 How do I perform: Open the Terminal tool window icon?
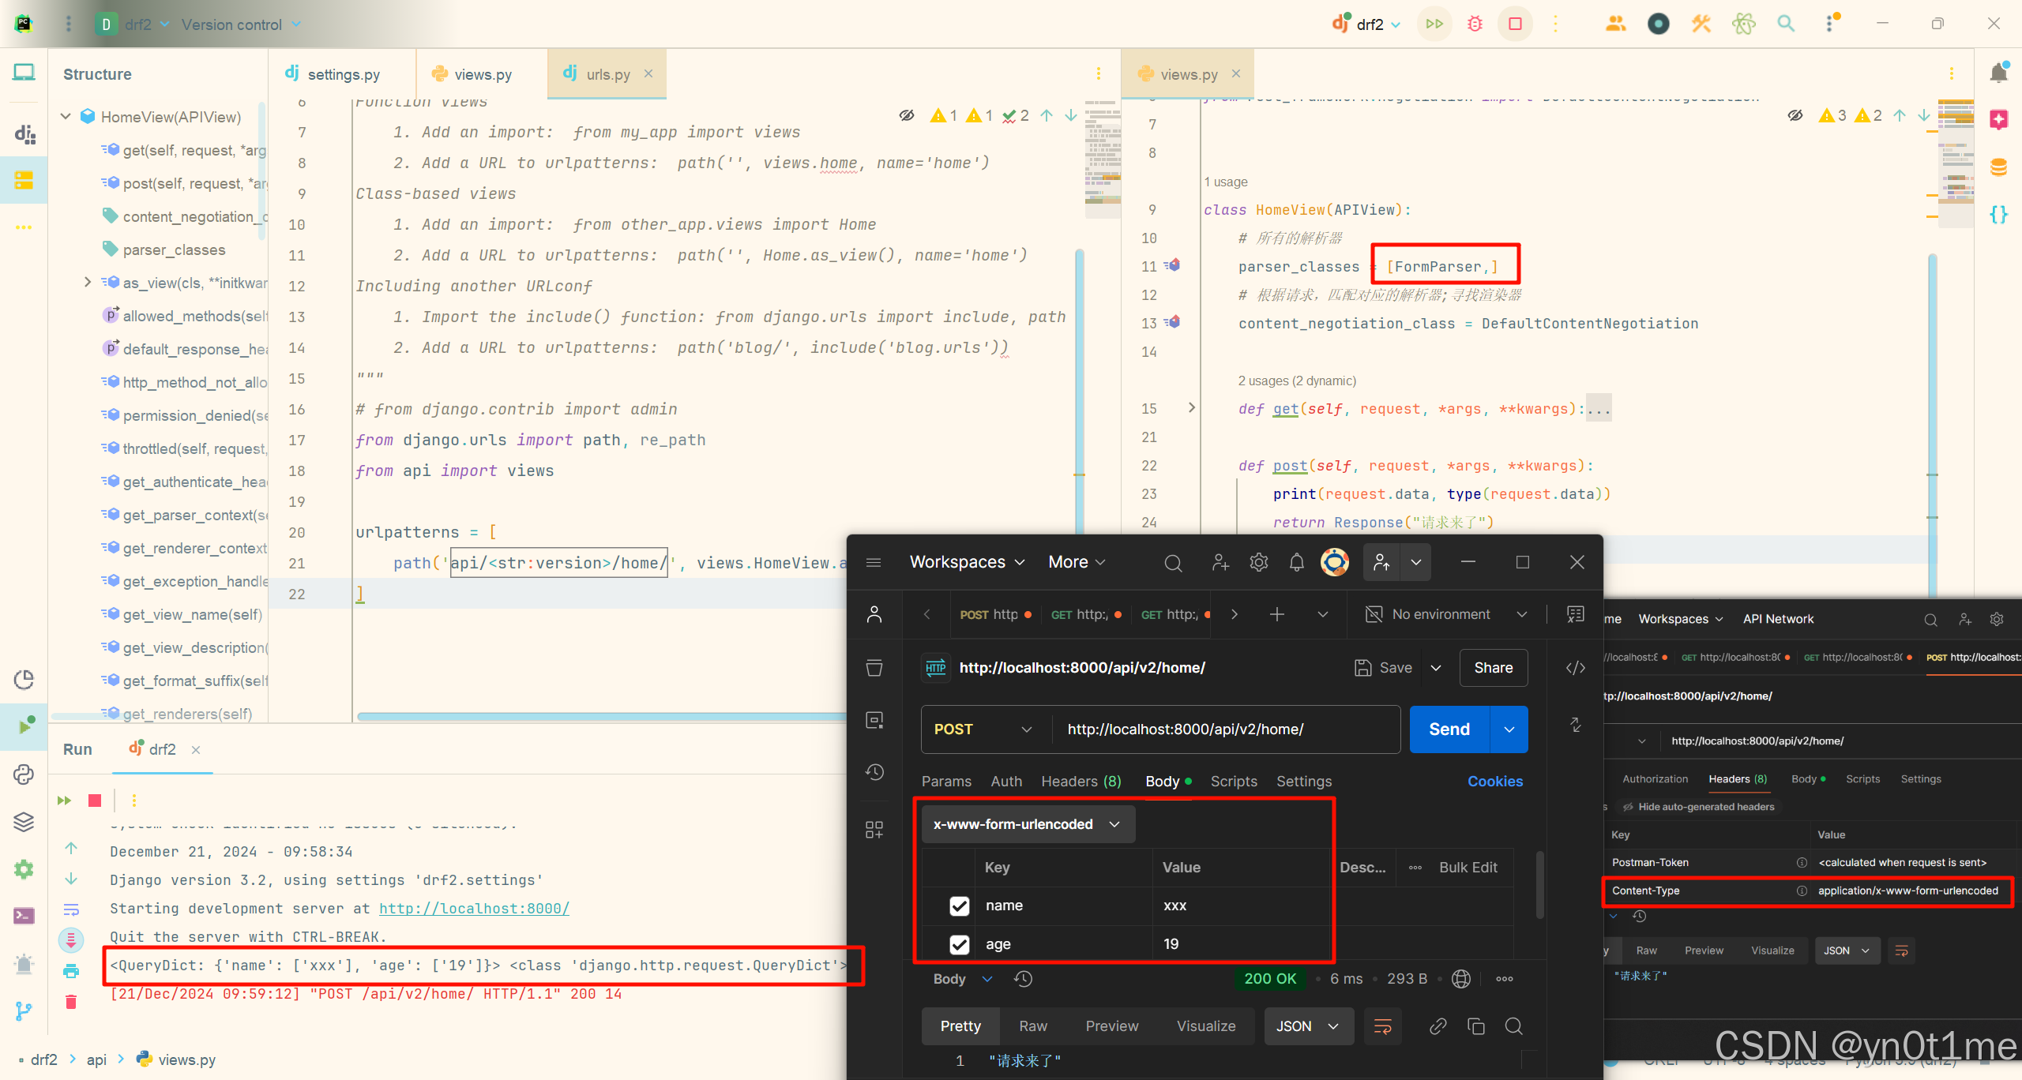24,916
